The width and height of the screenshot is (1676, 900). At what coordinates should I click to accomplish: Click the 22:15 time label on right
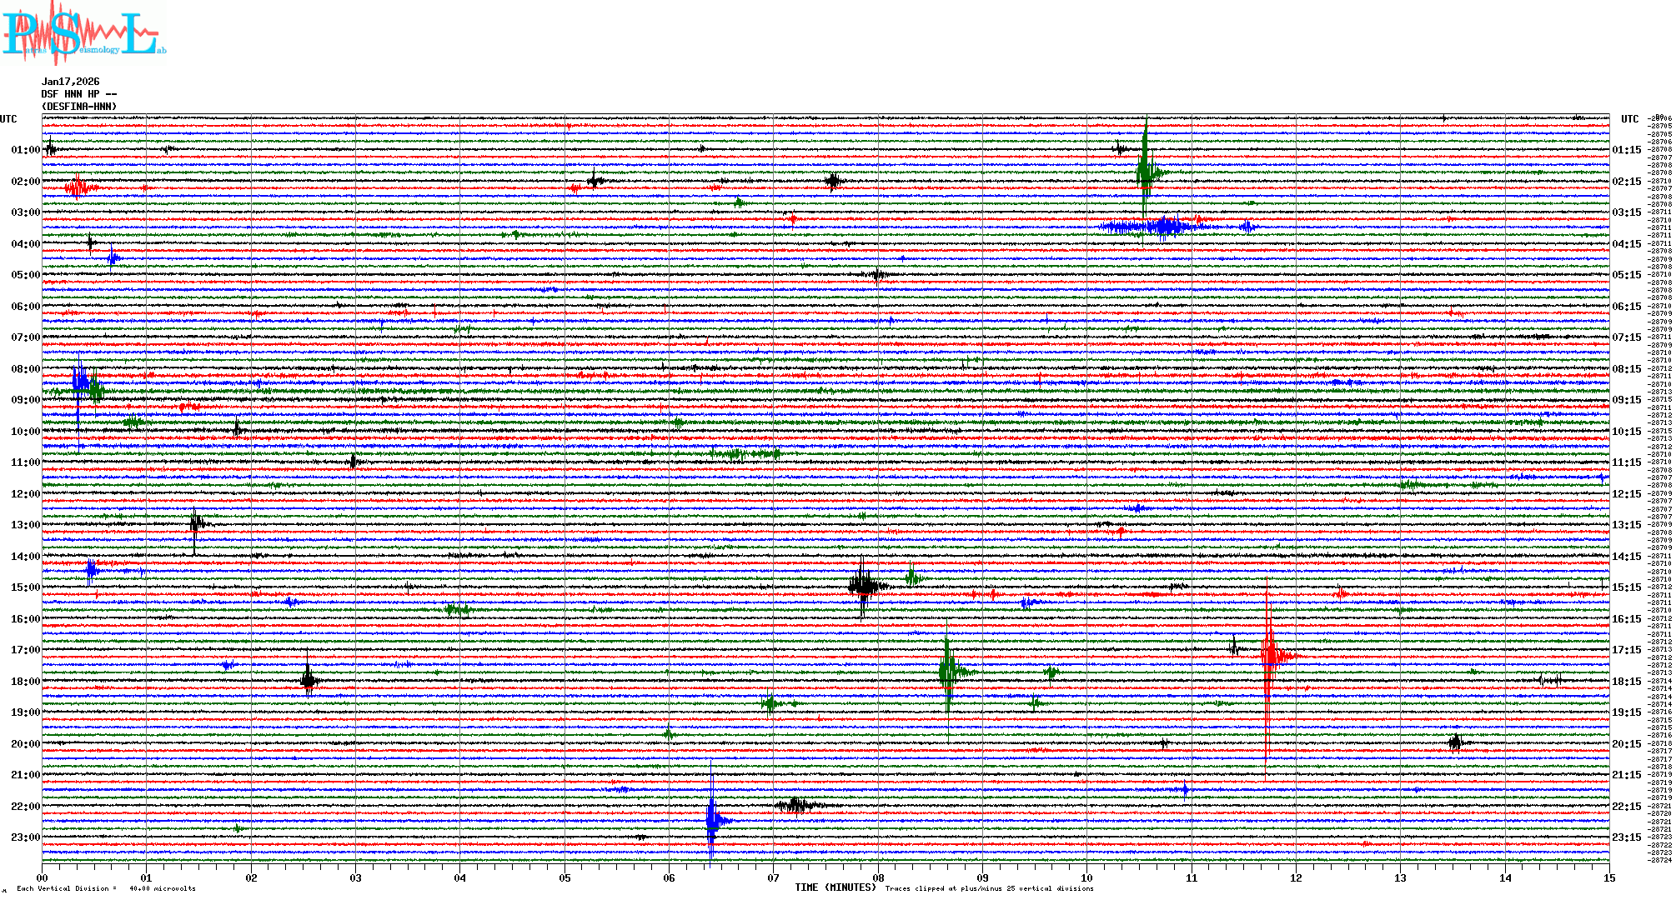1626,807
